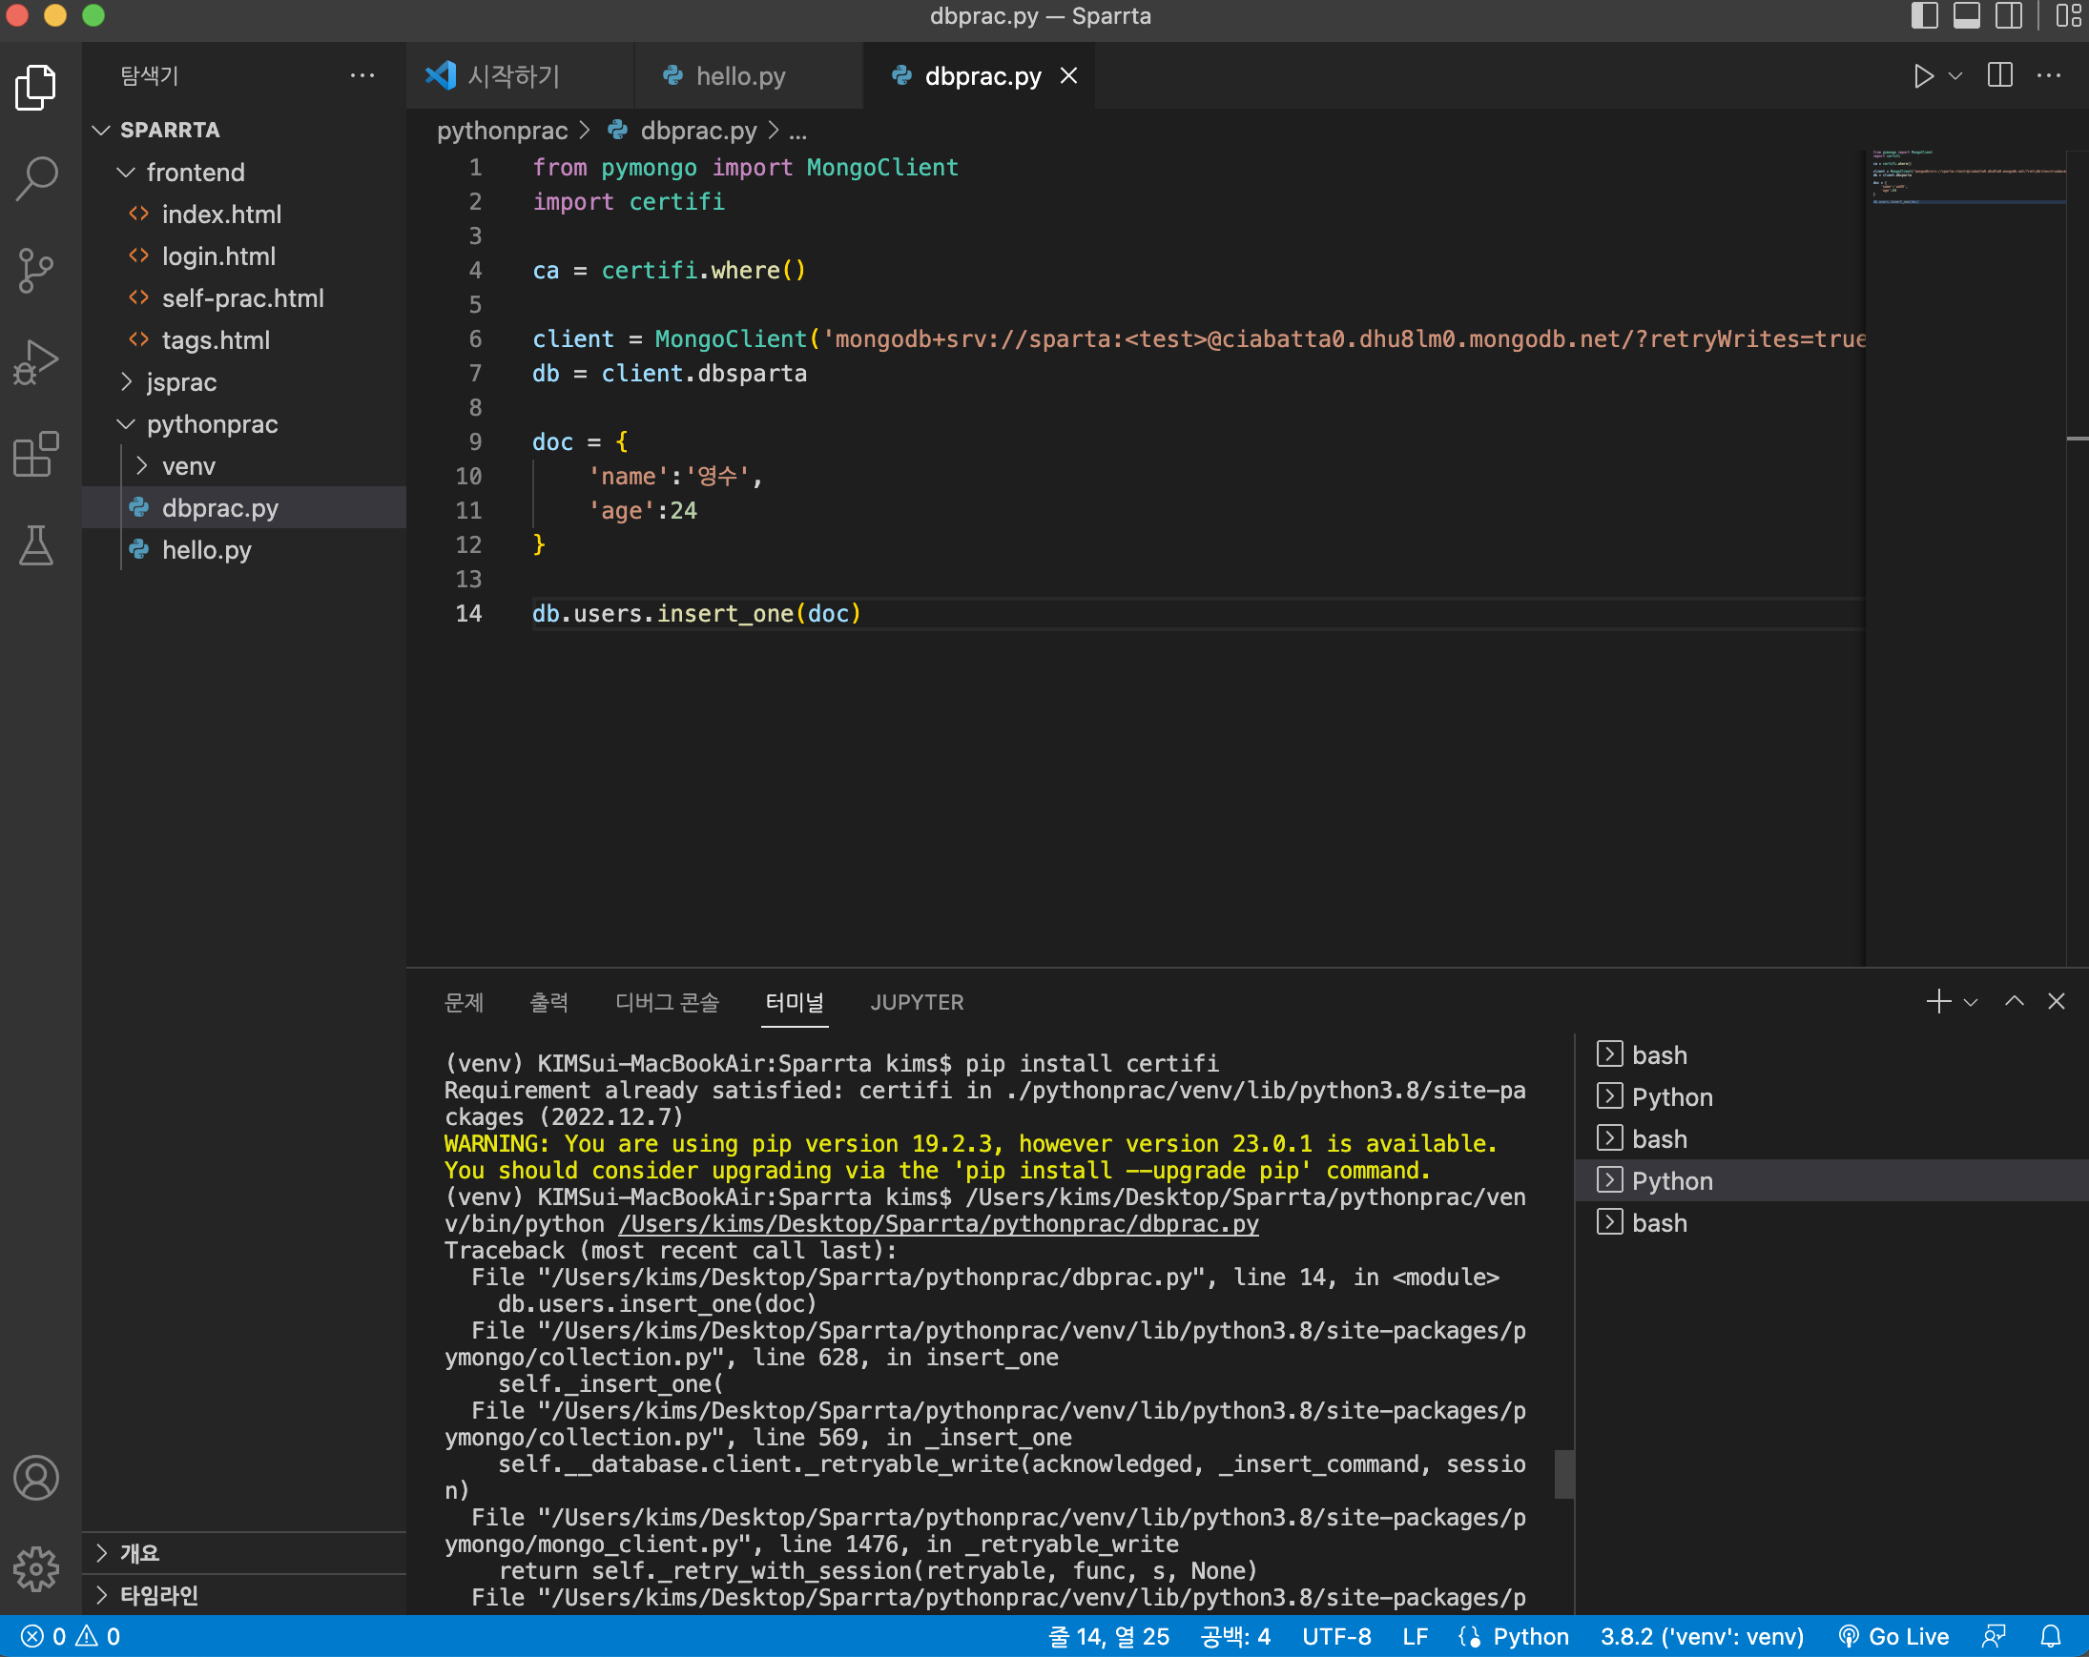The width and height of the screenshot is (2089, 1657).
Task: Create a new terminal with plus icon
Action: click(1938, 1001)
